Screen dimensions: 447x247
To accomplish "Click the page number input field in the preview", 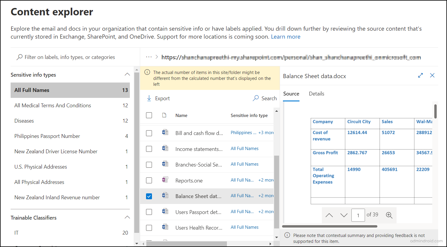I will [358, 215].
